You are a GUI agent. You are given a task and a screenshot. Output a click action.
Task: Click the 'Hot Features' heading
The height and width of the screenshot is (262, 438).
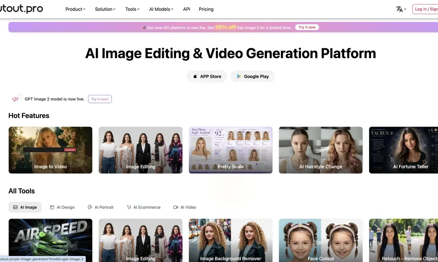[29, 116]
